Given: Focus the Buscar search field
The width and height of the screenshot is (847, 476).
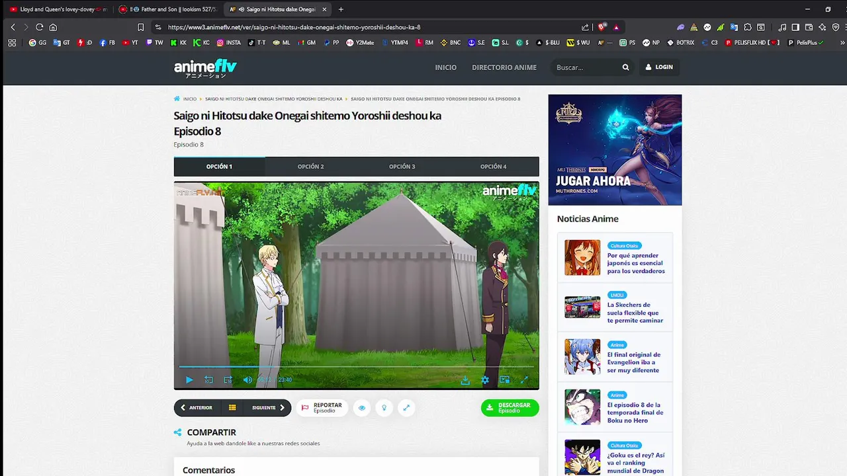Looking at the screenshot, I should click(x=586, y=67).
